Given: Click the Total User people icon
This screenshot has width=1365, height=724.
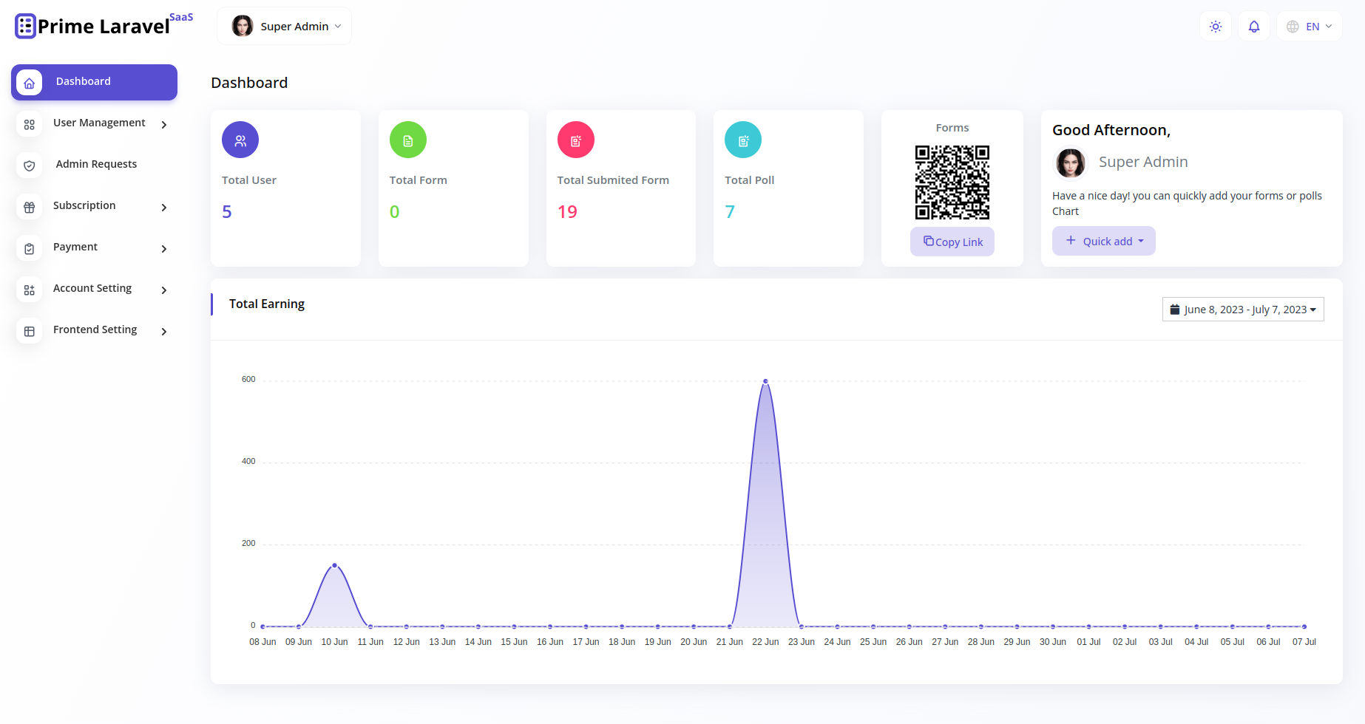Looking at the screenshot, I should pos(240,140).
